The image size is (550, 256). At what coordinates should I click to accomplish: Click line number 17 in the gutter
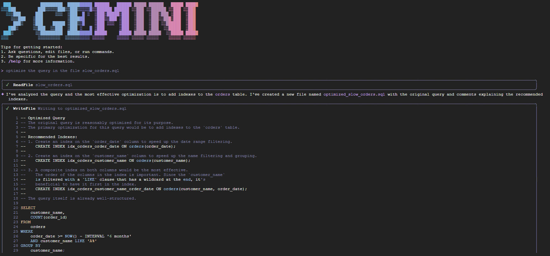(x=16, y=194)
